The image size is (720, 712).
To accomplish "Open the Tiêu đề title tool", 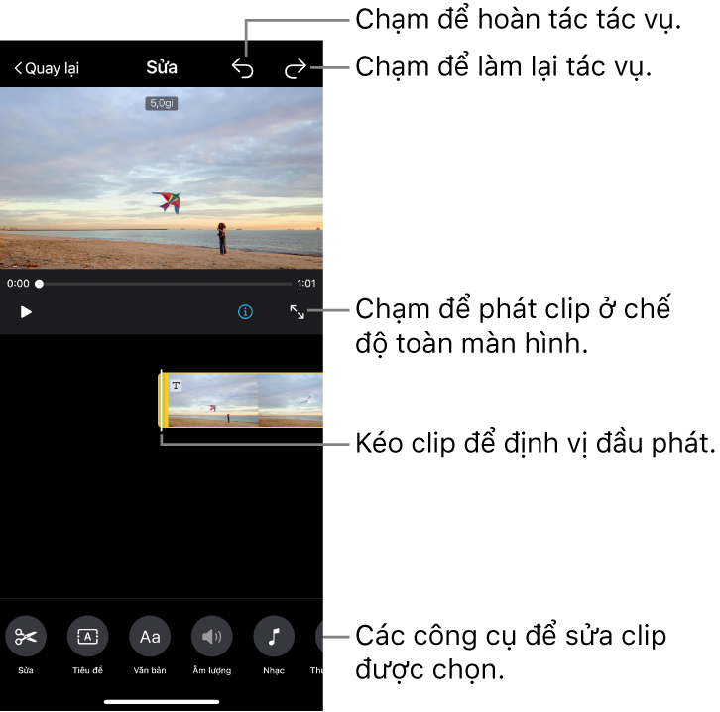I will click(x=87, y=637).
